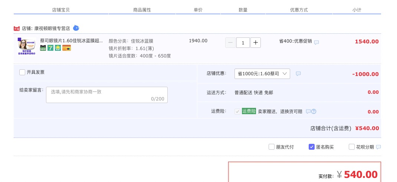
Task: Click the Tmall cat "new" badge icon
Action: (x=43, y=47)
